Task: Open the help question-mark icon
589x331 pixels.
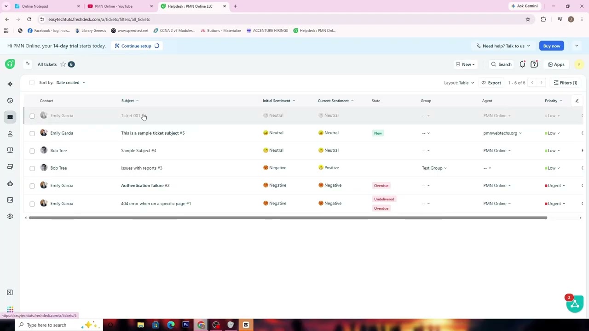Action: point(534,64)
